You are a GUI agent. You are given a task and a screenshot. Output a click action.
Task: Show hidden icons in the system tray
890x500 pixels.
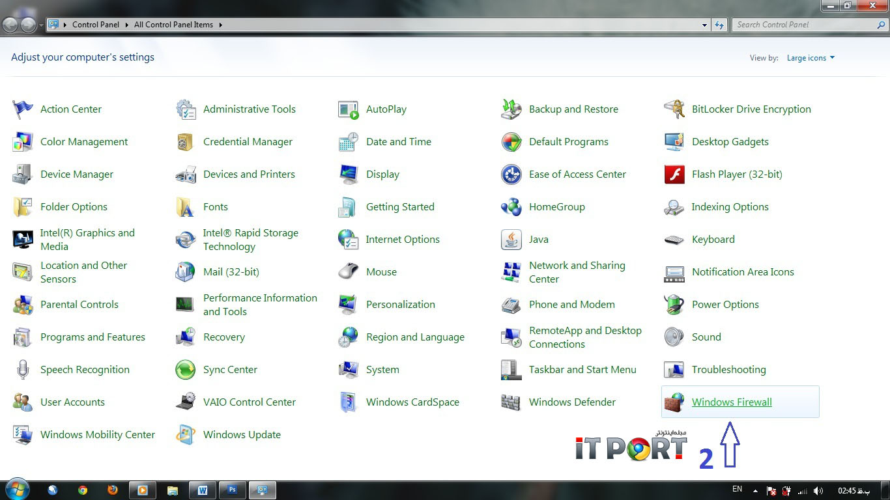[x=755, y=490]
